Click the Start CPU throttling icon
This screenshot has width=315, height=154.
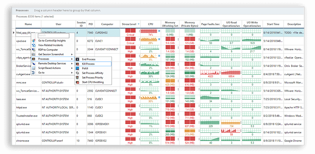[77, 82]
